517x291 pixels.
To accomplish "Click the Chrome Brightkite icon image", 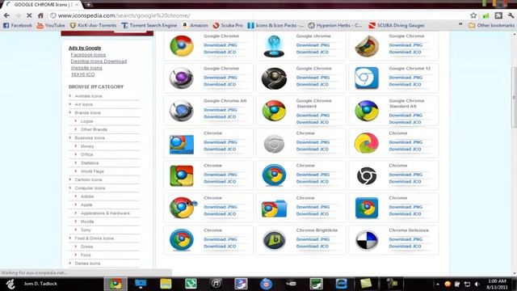I will pos(274,240).
